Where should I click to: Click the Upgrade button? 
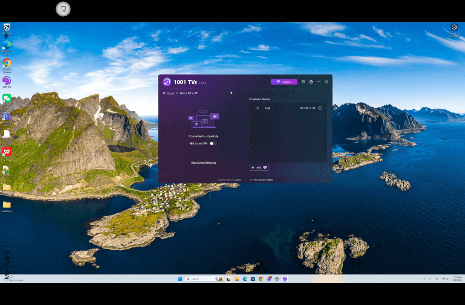pos(284,82)
